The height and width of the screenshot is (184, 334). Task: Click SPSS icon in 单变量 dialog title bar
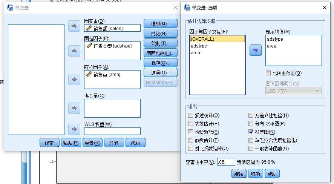[x=10, y=8]
